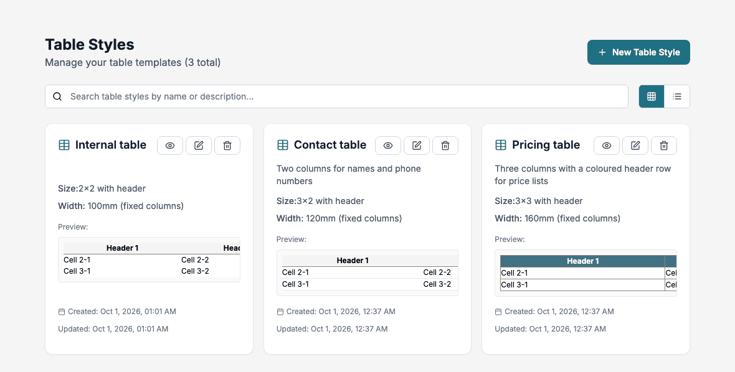Click the table icon beside Contact table
The image size is (735, 372).
pos(283,145)
